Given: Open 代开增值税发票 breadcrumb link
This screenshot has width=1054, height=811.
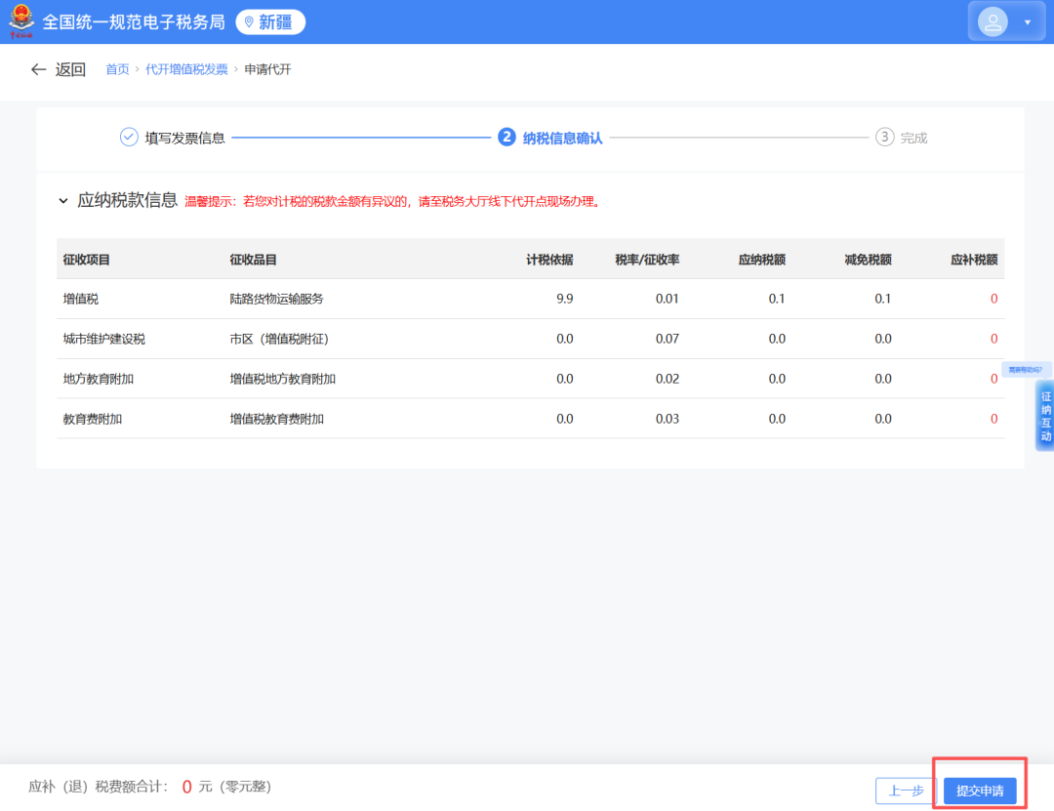Looking at the screenshot, I should click(186, 69).
